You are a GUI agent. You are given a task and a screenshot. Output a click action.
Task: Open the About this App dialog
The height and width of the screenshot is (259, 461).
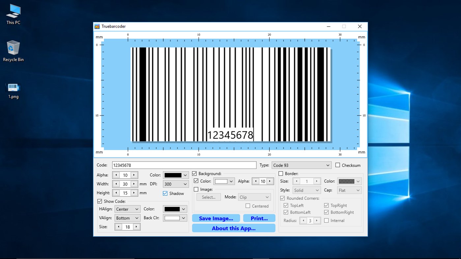pos(233,228)
